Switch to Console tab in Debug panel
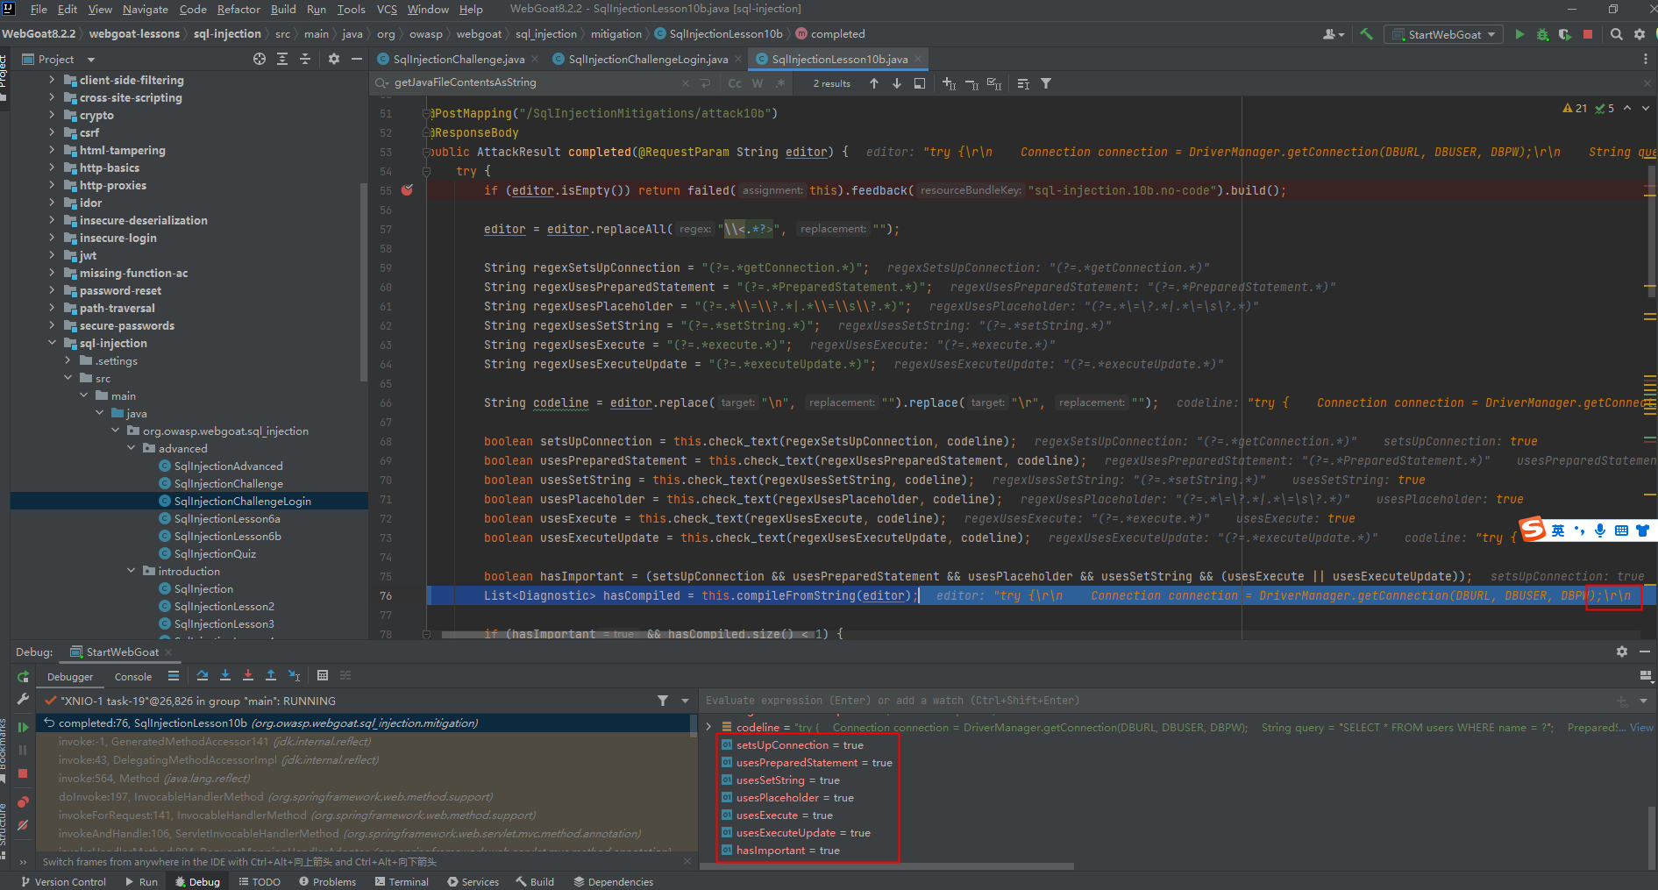The width and height of the screenshot is (1658, 890). click(x=133, y=676)
